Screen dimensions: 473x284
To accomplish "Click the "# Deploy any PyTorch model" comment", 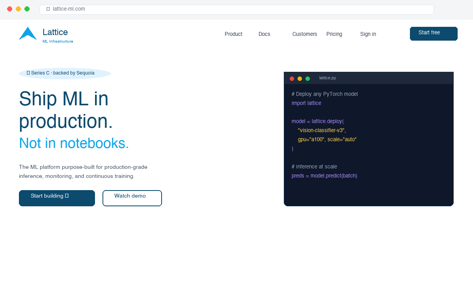I will [x=325, y=94].
